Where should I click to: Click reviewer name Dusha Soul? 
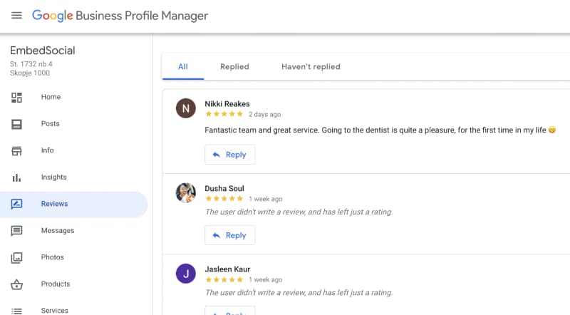(x=224, y=188)
